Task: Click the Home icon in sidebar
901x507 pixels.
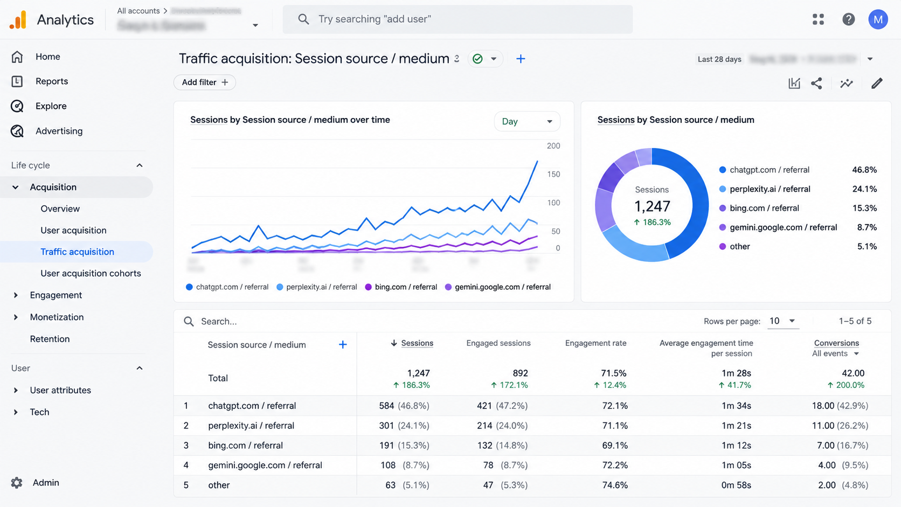Action: [x=17, y=57]
